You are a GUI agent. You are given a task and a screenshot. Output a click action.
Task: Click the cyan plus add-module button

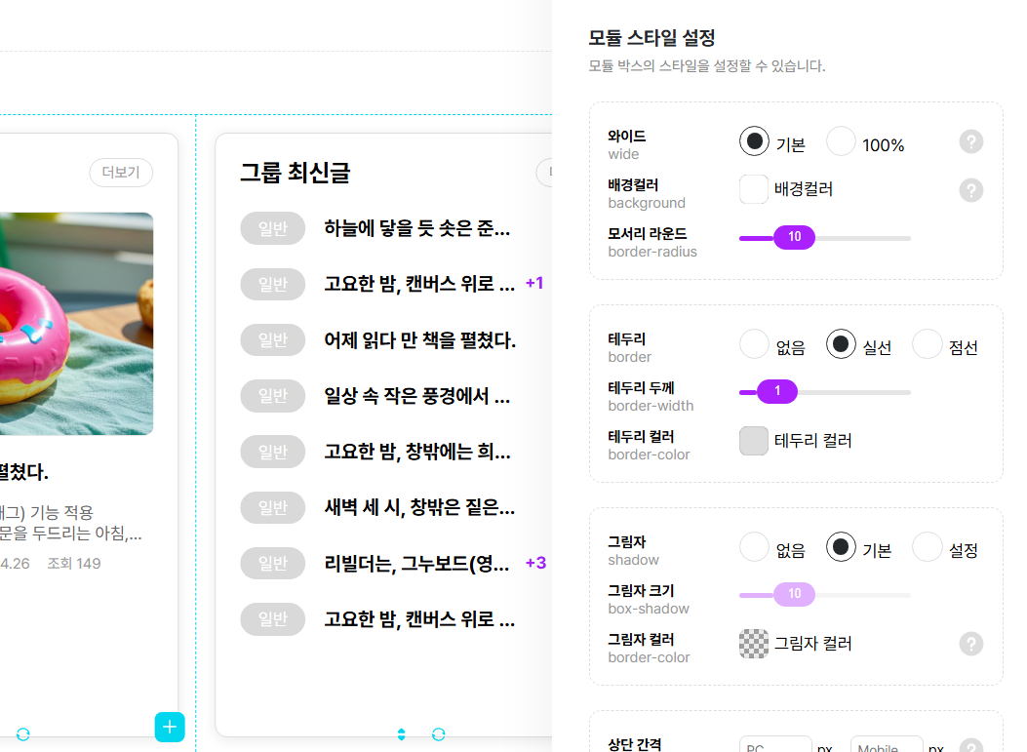tap(170, 727)
